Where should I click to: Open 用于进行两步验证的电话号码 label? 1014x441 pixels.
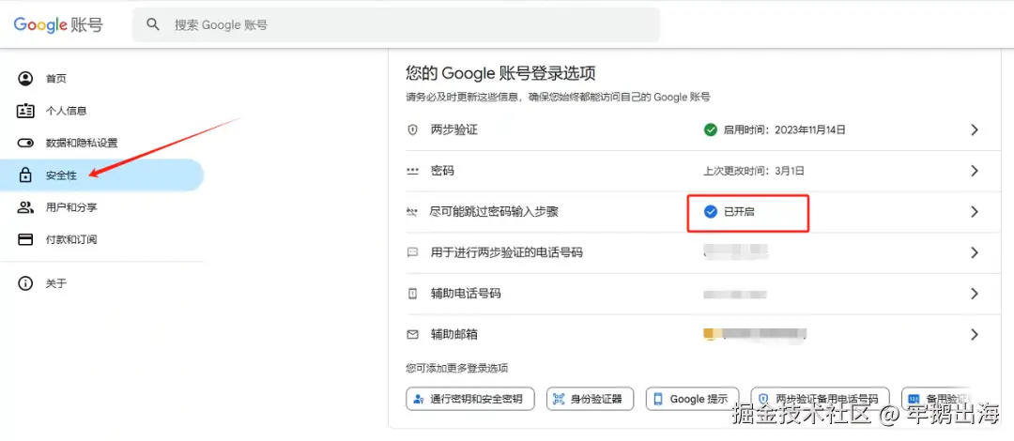tap(506, 252)
